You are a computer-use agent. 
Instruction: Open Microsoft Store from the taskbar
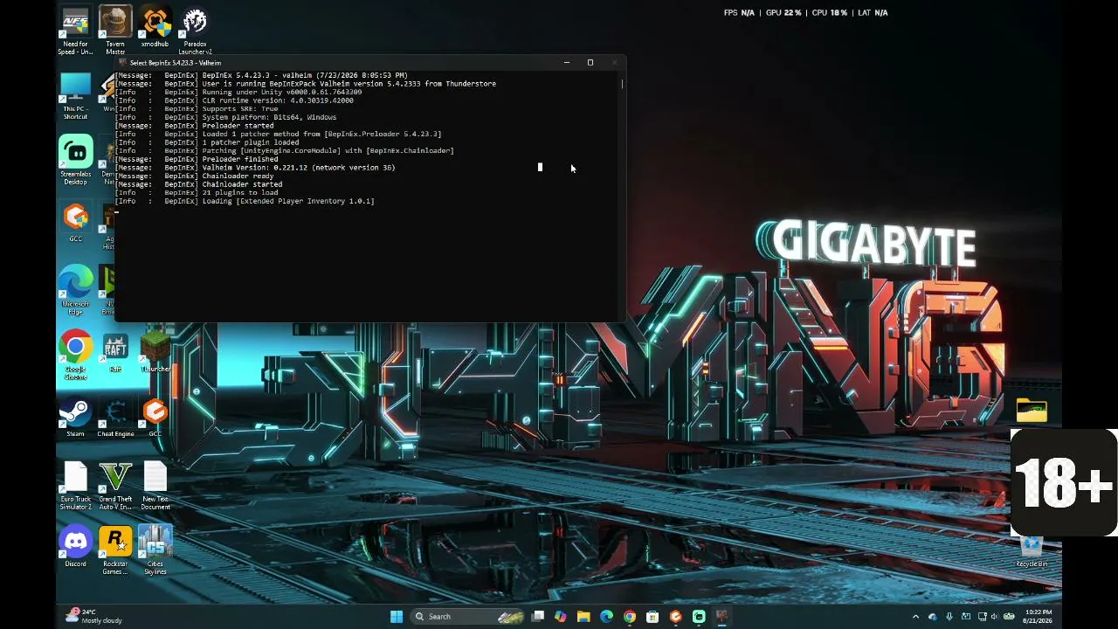[652, 616]
